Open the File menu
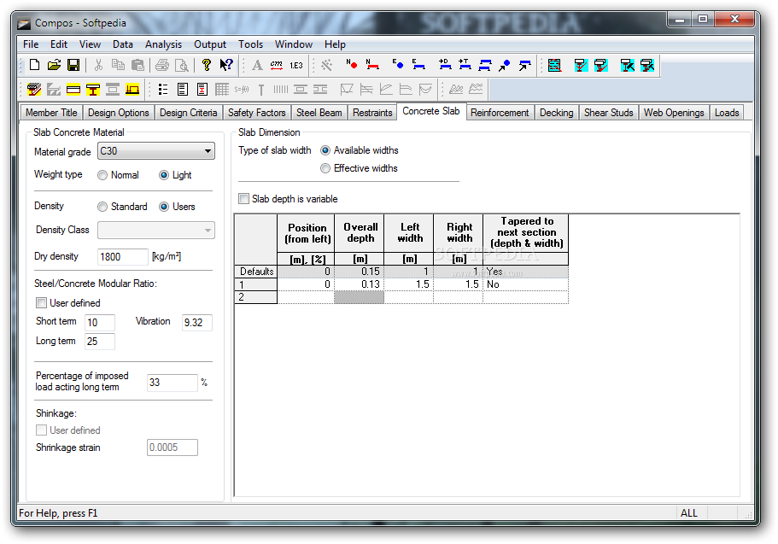The height and width of the screenshot is (544, 778). point(31,44)
